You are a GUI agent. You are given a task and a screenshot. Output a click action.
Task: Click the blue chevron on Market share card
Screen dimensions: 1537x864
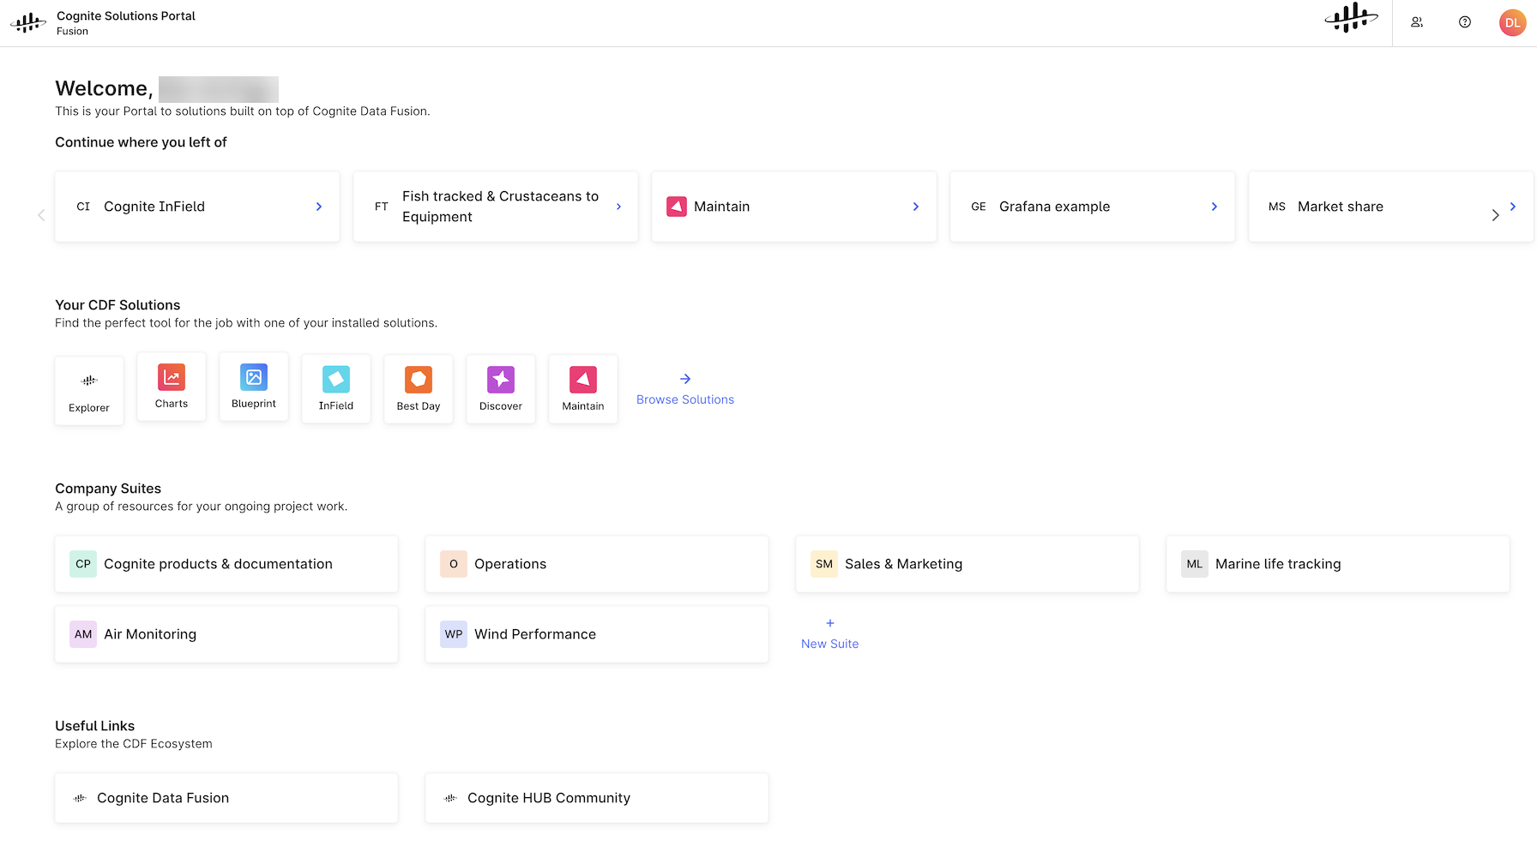point(1513,207)
